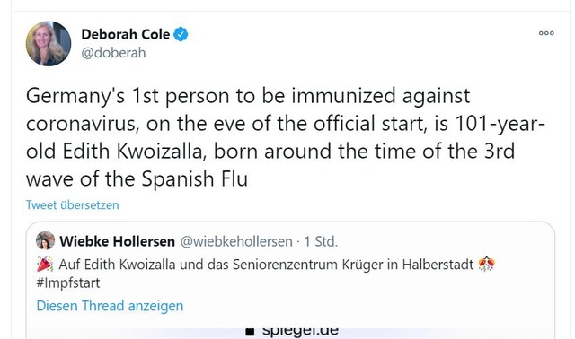Open Deborah Cole's profile picture
This screenshot has width=575, height=339.
pyautogui.click(x=49, y=44)
